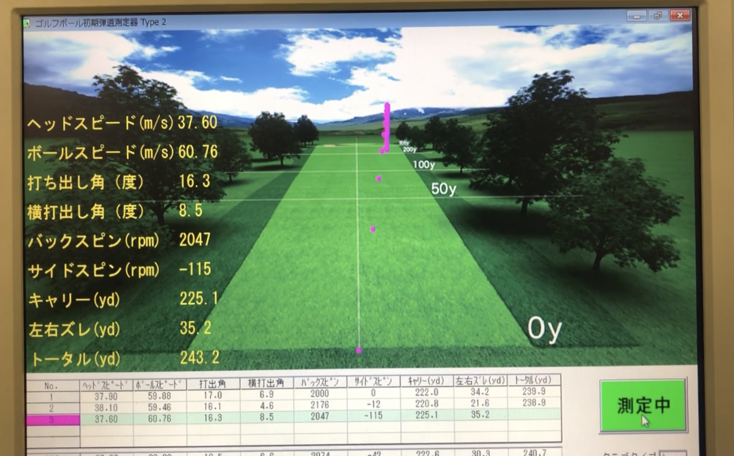
Task: Click side launch angle 6.9 cell
Action: pyautogui.click(x=267, y=394)
